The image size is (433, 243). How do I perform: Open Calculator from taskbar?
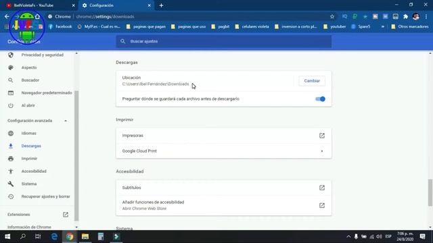(101, 237)
